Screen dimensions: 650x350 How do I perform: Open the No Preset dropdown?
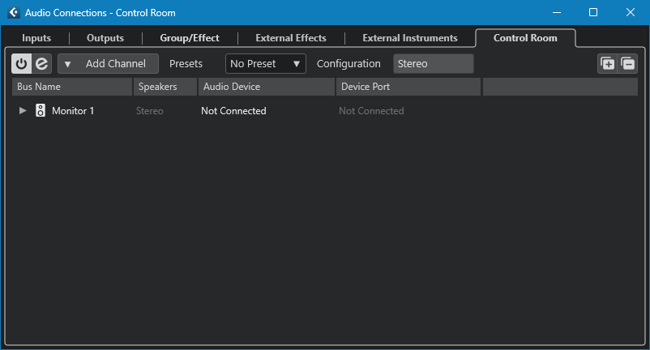pos(265,64)
